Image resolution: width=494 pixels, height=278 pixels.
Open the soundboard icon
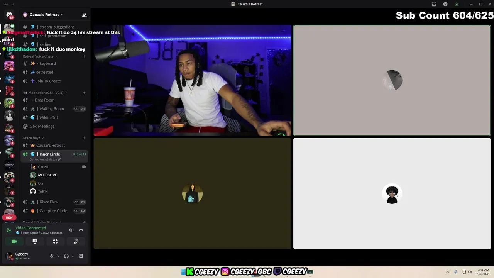(76, 241)
